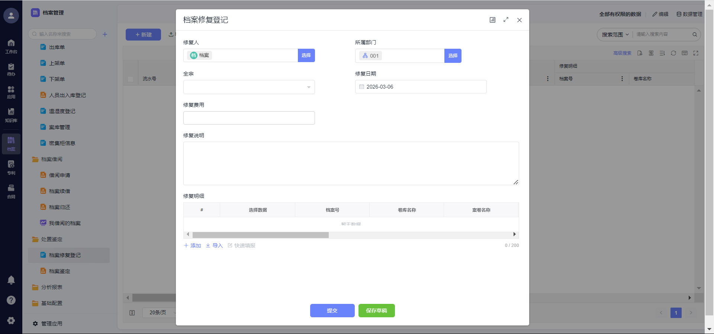The width and height of the screenshot is (714, 334).
Task: Select 档案鉴定 in the sidebar tree
Action: coord(59,271)
